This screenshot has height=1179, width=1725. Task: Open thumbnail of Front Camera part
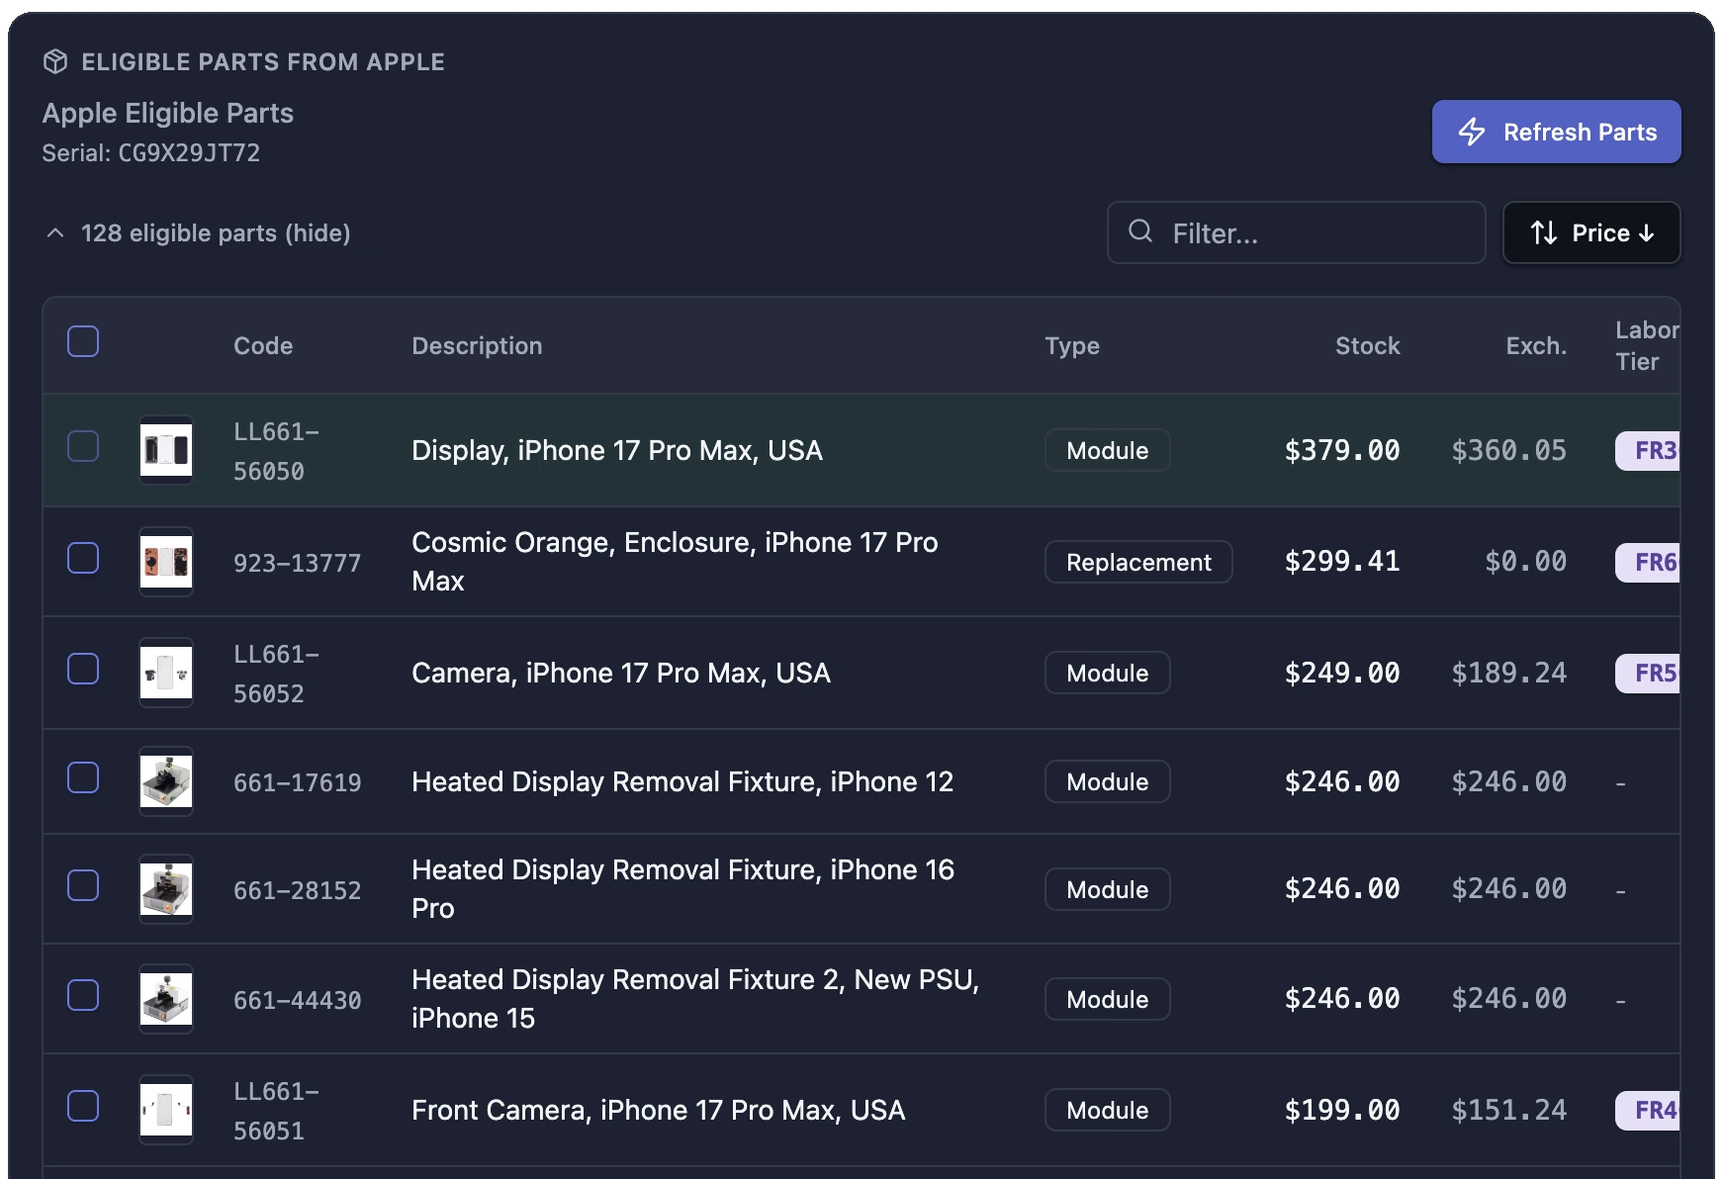[166, 1110]
